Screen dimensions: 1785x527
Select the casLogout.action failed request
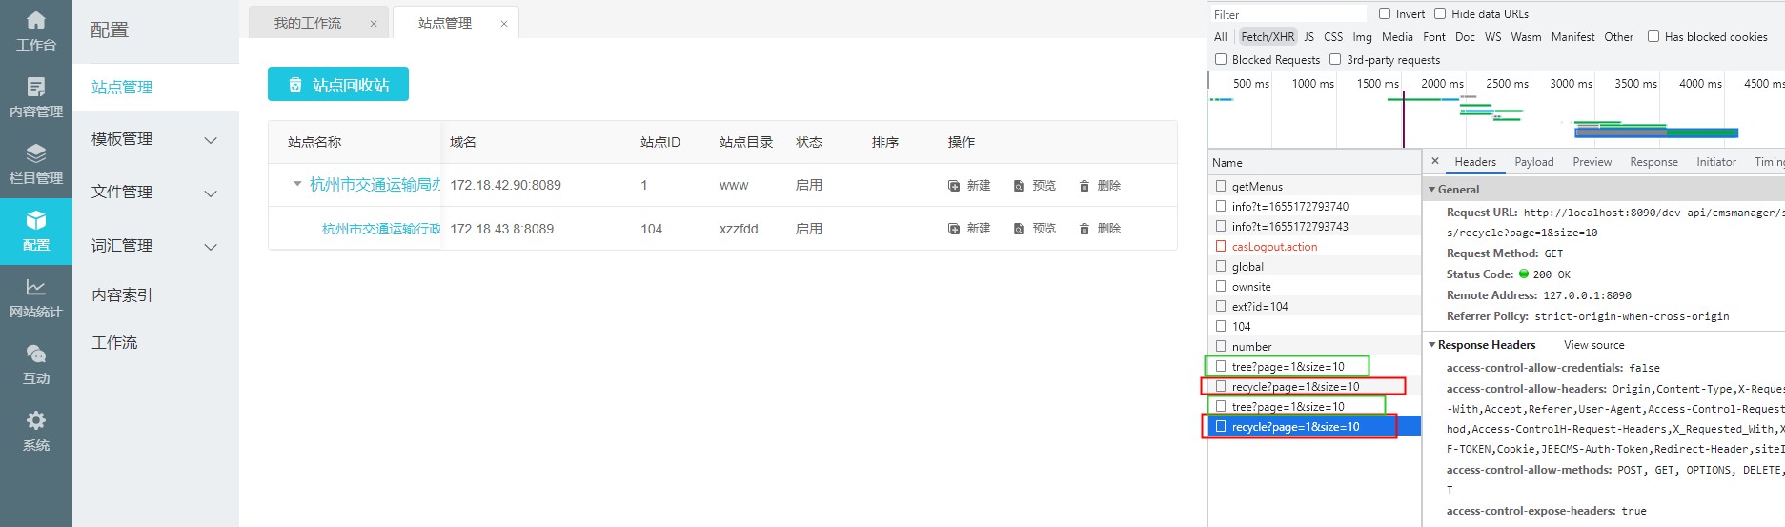tap(1313, 247)
